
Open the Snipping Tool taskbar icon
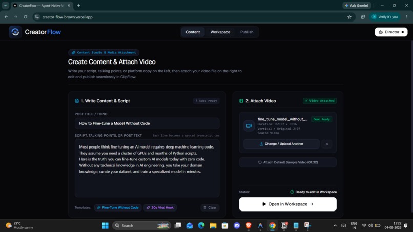coord(307,226)
